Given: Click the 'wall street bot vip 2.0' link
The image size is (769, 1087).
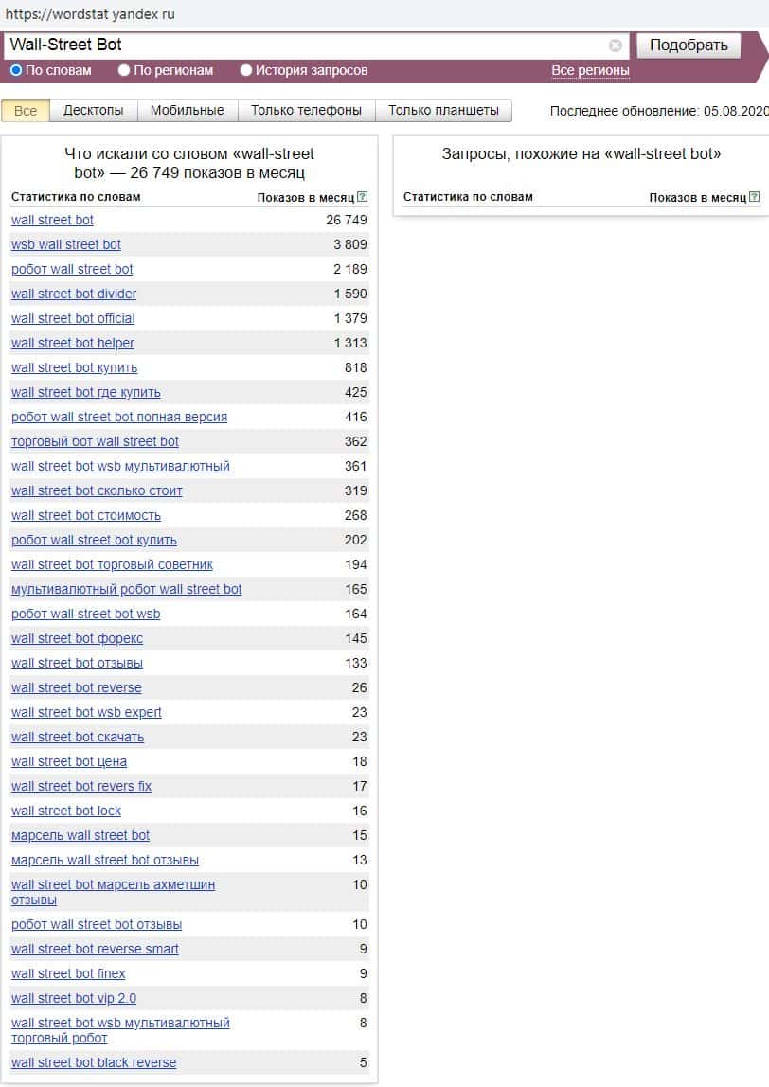Looking at the screenshot, I should pos(74,998).
